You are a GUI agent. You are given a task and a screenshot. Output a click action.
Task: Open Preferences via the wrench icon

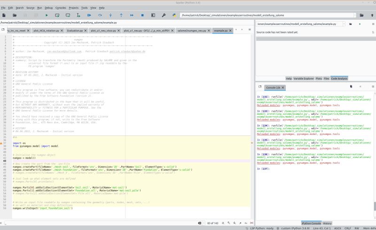[x=164, y=15]
